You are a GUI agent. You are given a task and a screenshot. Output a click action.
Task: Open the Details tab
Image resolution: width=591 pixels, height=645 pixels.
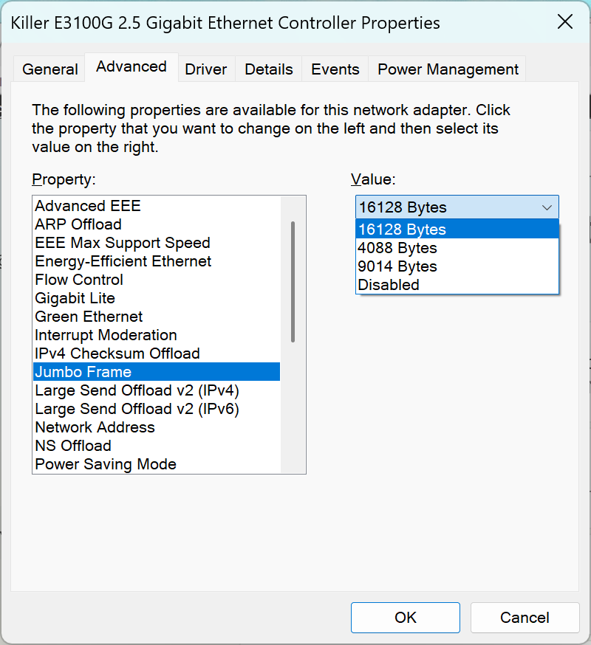tap(268, 69)
